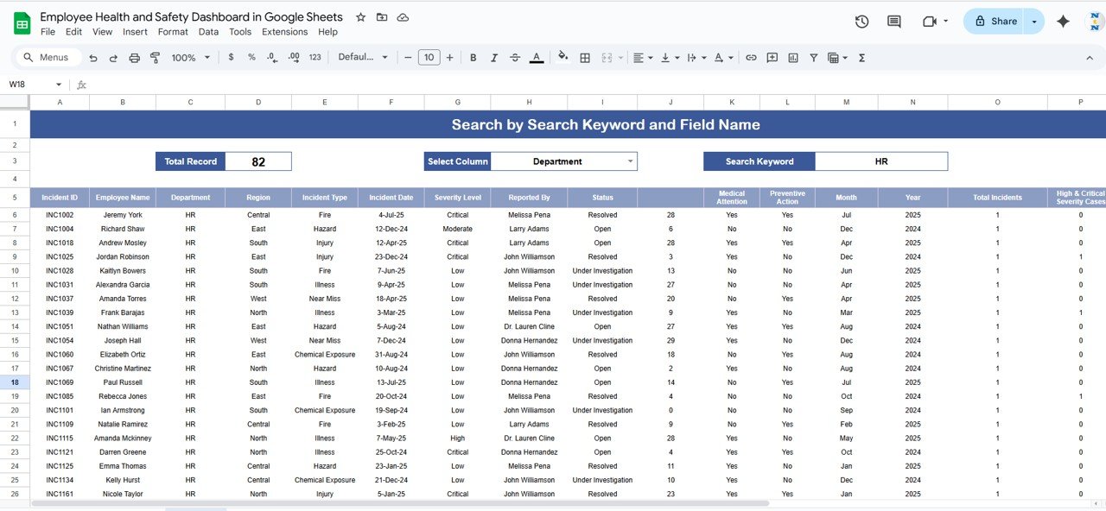Click the Share button
Image resolution: width=1106 pixels, height=511 pixels.
click(995, 22)
